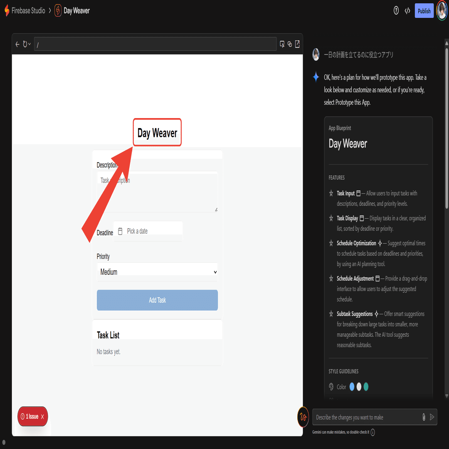Click the FEATURES heading
This screenshot has height=449, width=449.
(336, 178)
